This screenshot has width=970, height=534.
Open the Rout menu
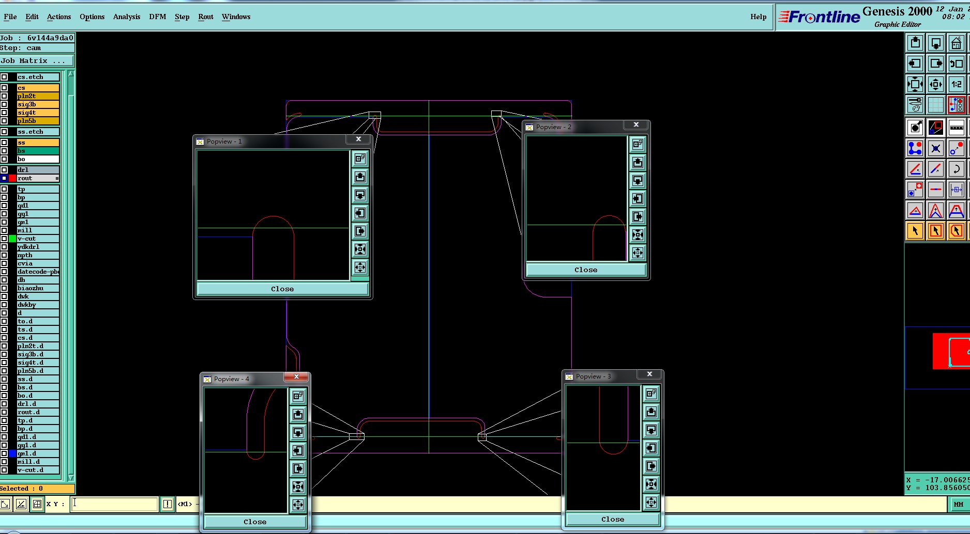click(206, 17)
